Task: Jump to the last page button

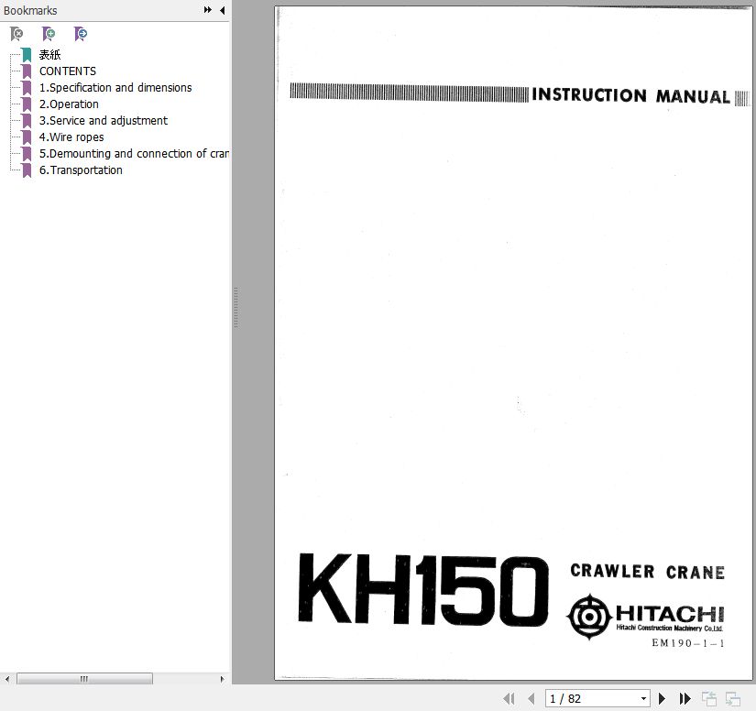Action: click(685, 698)
